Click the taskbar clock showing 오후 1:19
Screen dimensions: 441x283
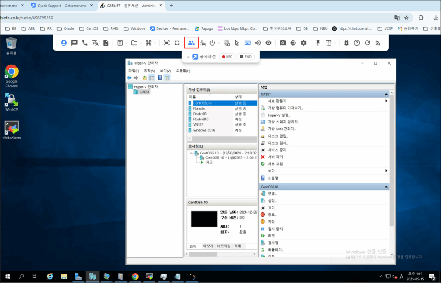pos(415,277)
